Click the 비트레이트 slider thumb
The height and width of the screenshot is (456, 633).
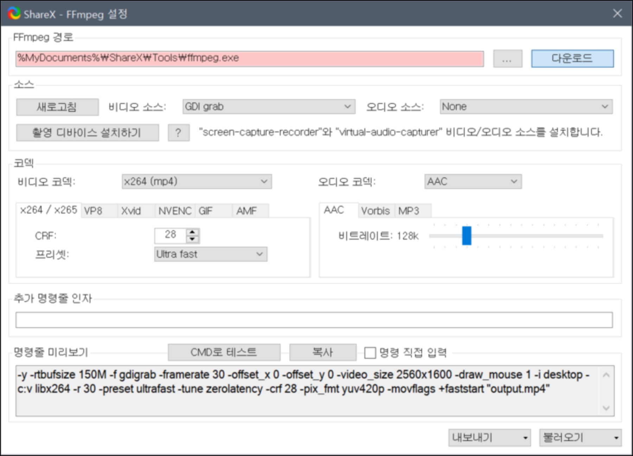(x=466, y=236)
